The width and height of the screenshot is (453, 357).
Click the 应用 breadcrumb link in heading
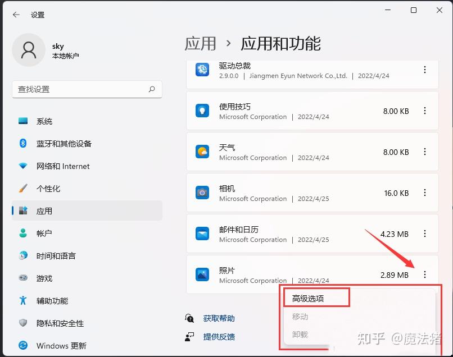point(200,44)
